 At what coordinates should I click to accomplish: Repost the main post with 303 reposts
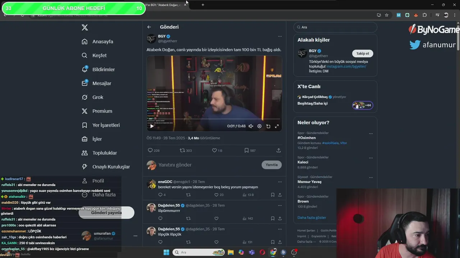coord(186,150)
